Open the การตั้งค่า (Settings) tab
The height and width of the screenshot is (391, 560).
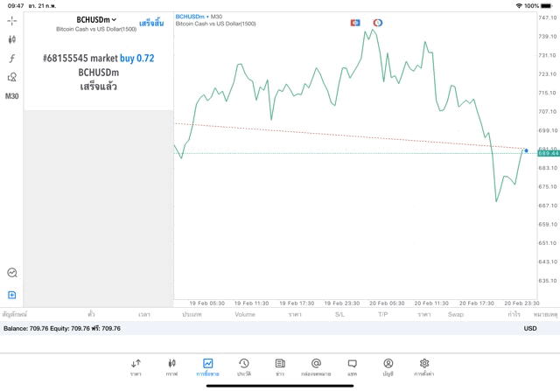click(423, 367)
